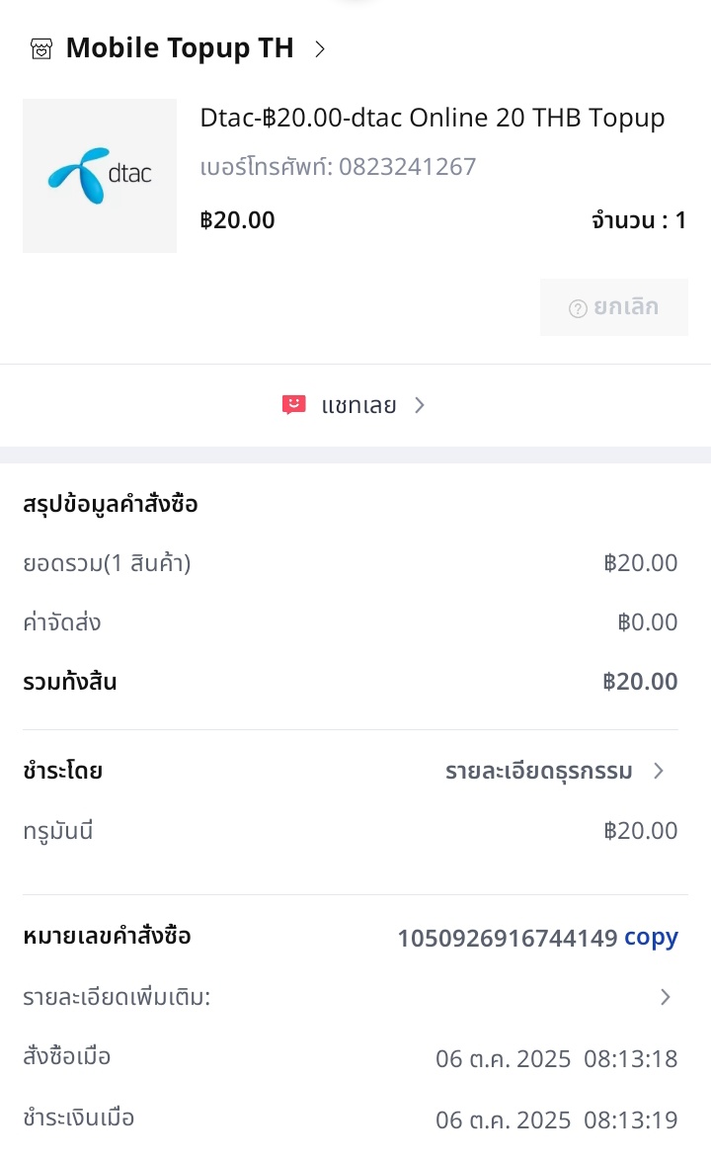
Task: Open รายละเอียดธุรกรรม transaction details
Action: (539, 771)
